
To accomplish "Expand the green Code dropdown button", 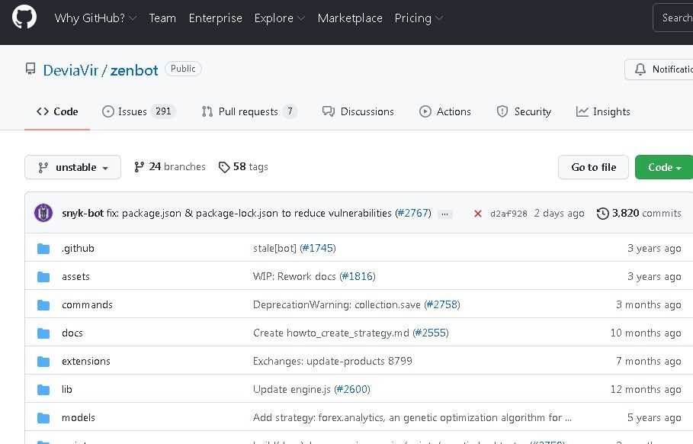I will pyautogui.click(x=663, y=168).
